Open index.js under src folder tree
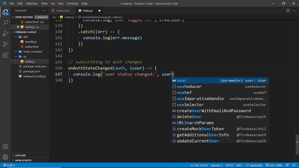This screenshot has height=168, width=299. pyautogui.click(x=29, y=62)
